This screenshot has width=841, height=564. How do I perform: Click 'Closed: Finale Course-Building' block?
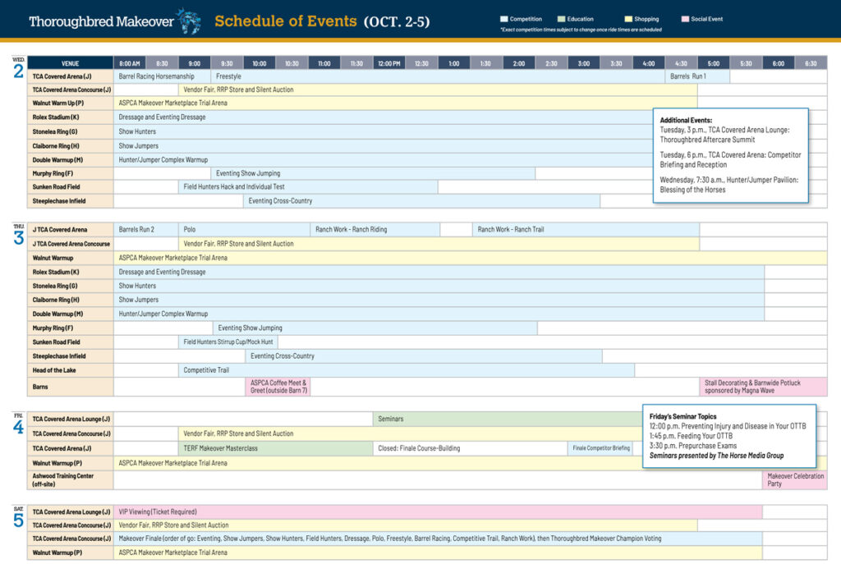471,448
